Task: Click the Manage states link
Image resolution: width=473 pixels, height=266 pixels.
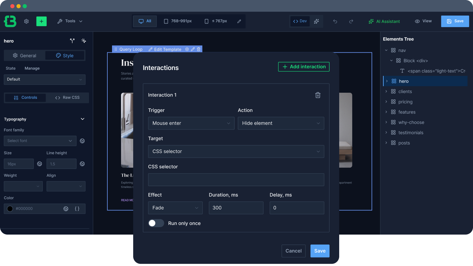Action: point(32,68)
